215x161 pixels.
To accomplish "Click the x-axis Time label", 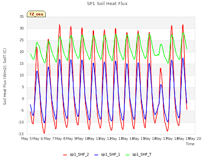I will [190, 144].
